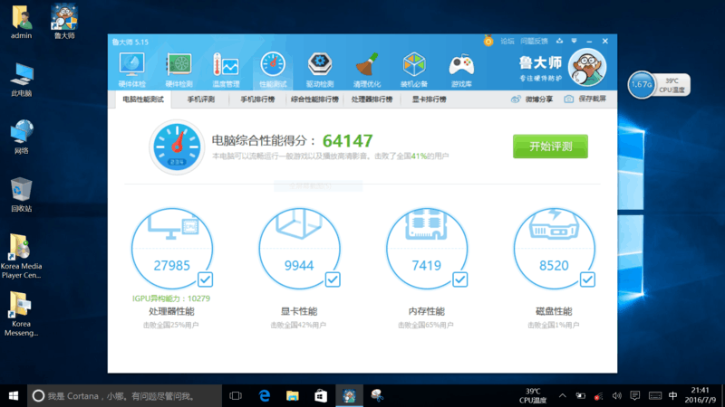Uncheck 显卡性能 test checkbox
725x407 pixels.
(333, 279)
